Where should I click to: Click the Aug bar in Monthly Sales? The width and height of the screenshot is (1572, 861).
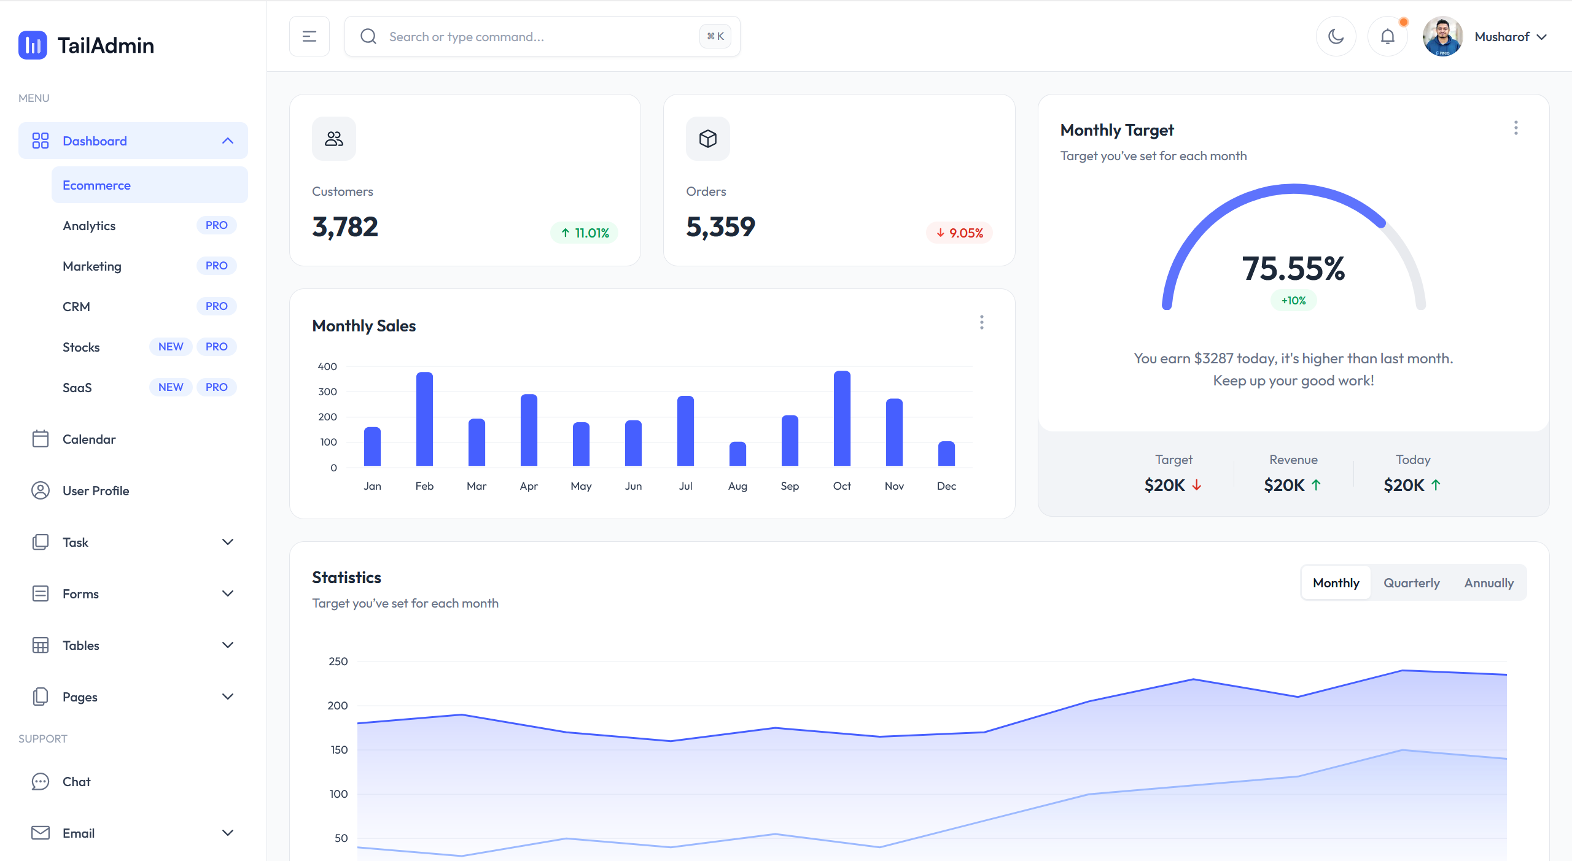737,454
